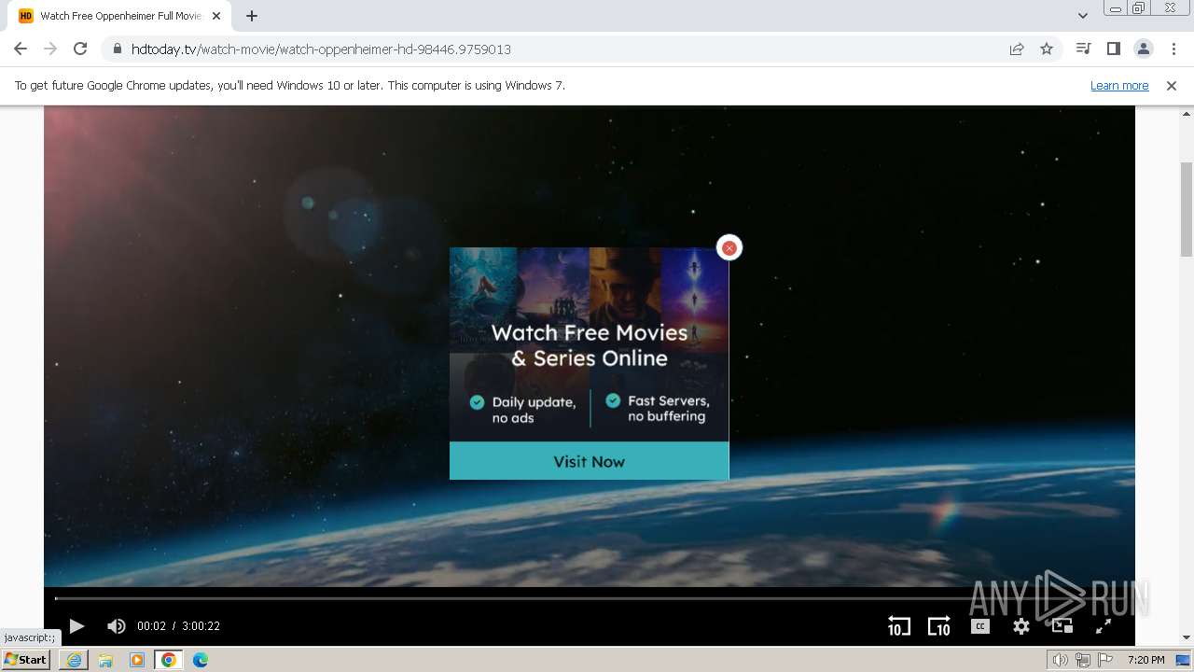The width and height of the screenshot is (1194, 672).
Task: Close the popup advertisement
Action: click(729, 247)
